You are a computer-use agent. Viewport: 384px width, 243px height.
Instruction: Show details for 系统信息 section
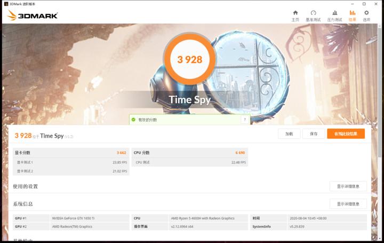[x=348, y=204]
